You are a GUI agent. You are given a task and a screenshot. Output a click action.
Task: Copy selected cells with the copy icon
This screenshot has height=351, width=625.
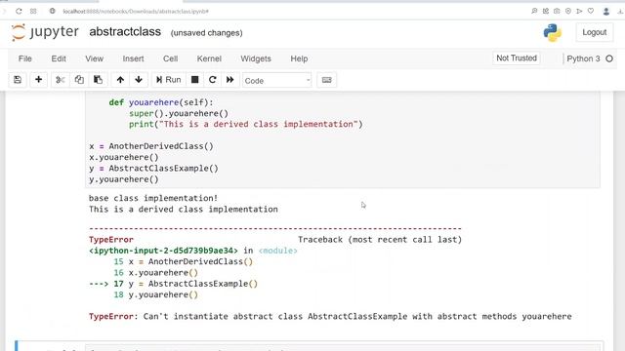pos(79,80)
